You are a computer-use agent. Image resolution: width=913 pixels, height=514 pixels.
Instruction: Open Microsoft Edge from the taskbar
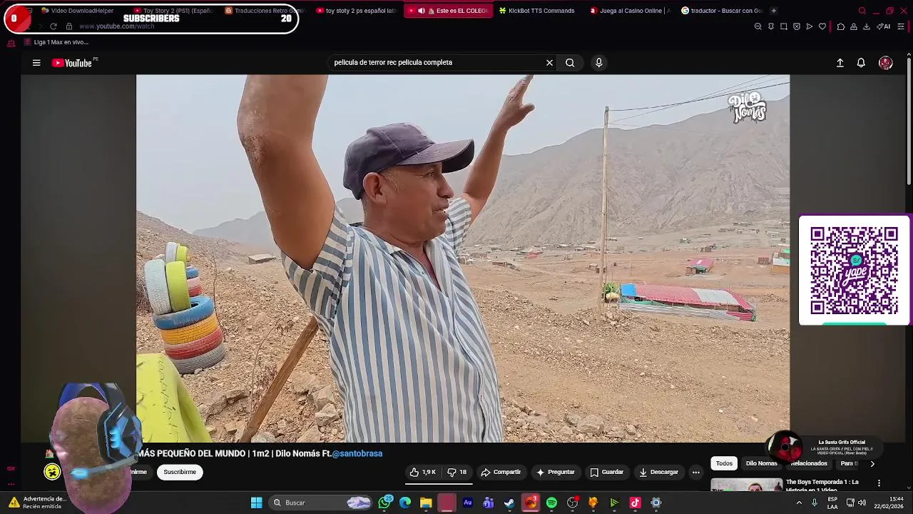coord(405,503)
